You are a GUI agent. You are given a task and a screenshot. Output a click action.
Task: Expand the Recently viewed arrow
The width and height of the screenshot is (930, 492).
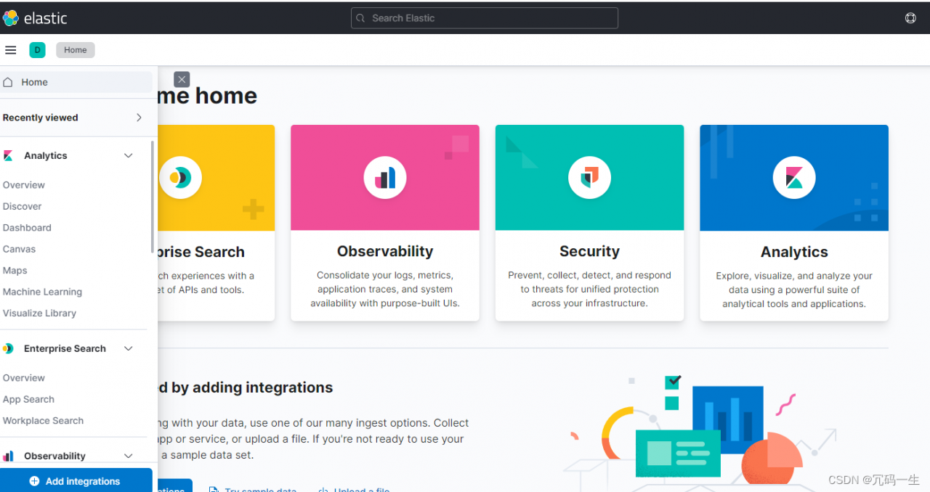pos(139,118)
